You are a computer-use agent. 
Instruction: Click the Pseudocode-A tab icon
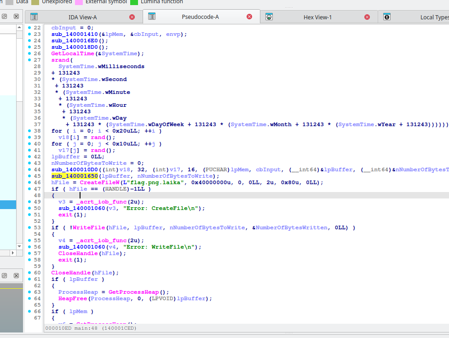point(152,17)
